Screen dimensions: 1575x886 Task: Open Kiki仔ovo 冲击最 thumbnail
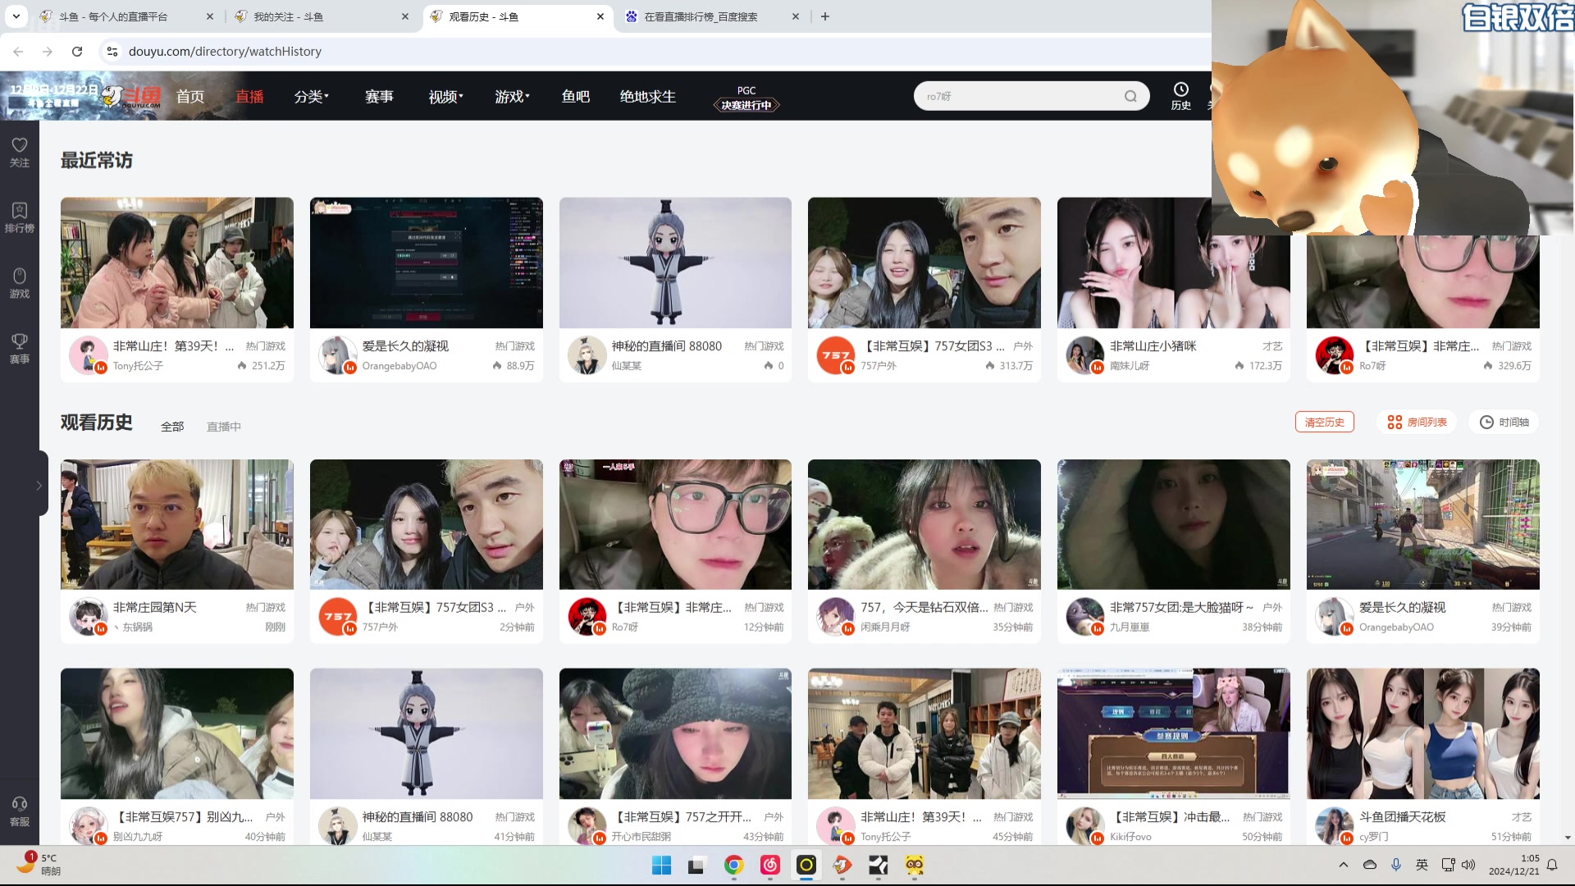[x=1173, y=733]
